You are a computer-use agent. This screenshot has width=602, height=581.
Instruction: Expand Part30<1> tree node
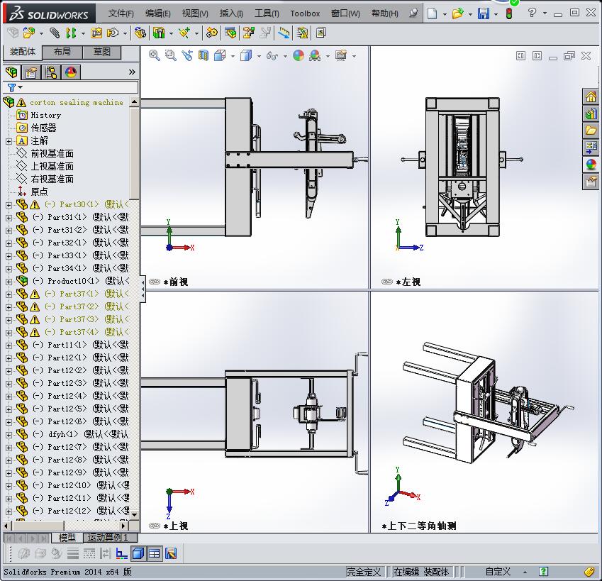[9, 205]
